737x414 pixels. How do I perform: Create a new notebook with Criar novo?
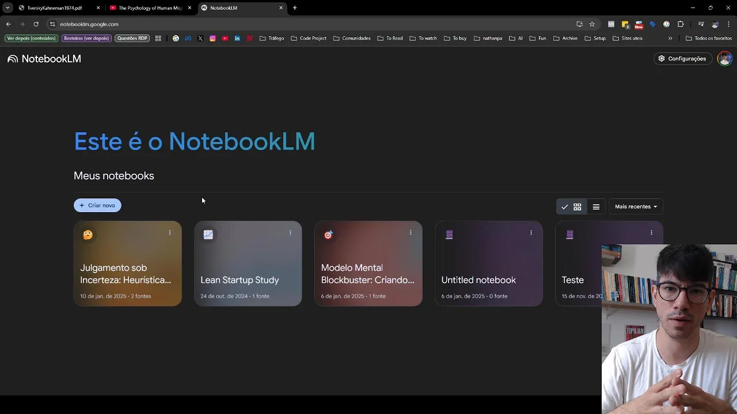pos(97,205)
